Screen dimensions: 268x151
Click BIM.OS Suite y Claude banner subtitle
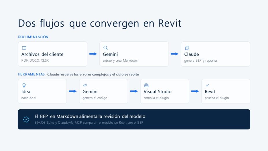[89, 123]
